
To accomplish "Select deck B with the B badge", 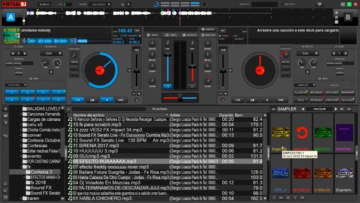I will click(348, 17).
